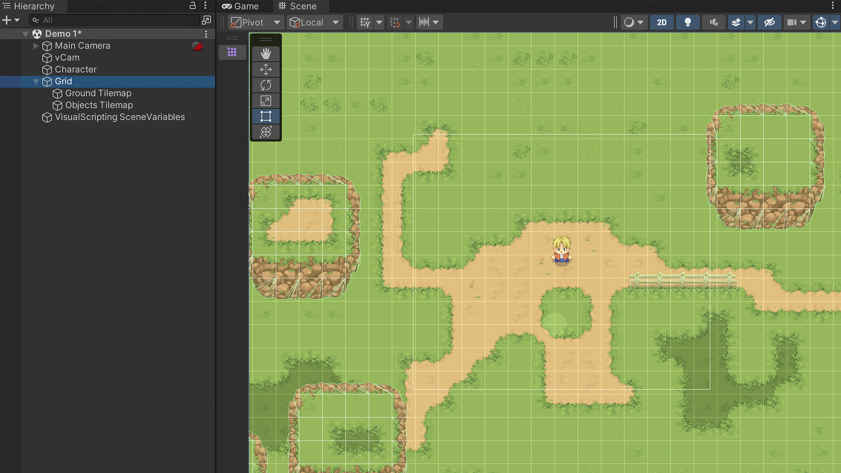Viewport: 841px width, 473px height.
Task: Select the Scale tool
Action: 265,101
